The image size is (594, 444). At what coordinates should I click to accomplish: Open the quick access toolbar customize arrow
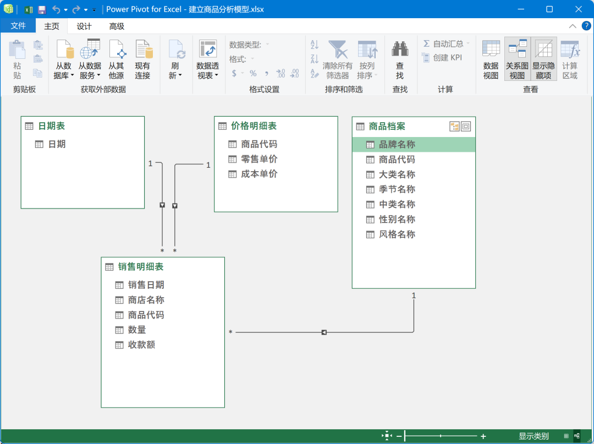(x=95, y=10)
